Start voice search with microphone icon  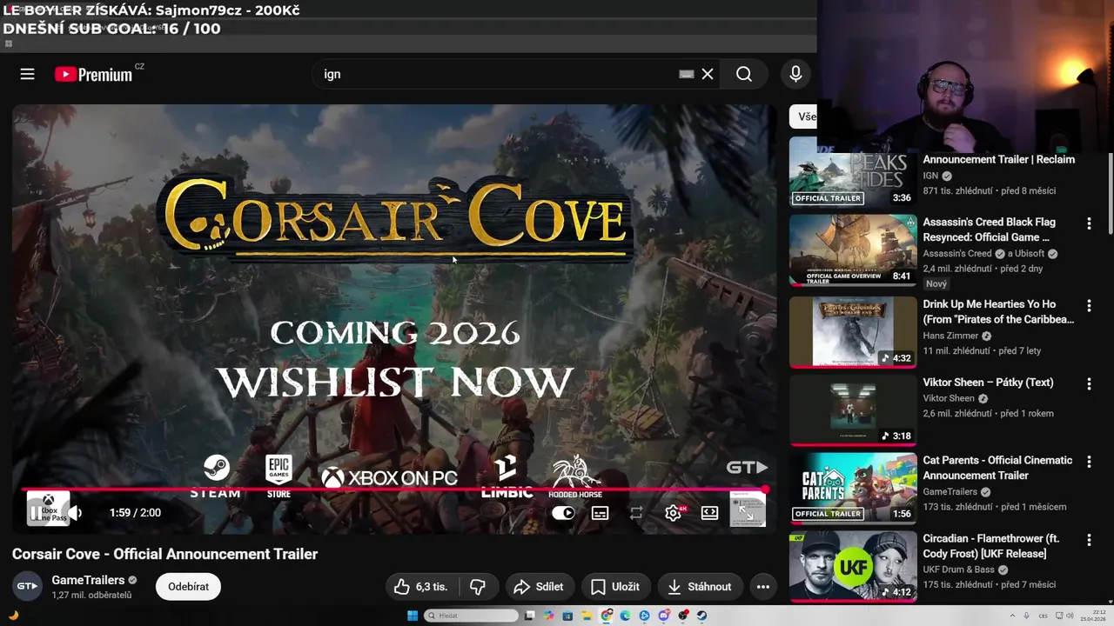pyautogui.click(x=795, y=74)
